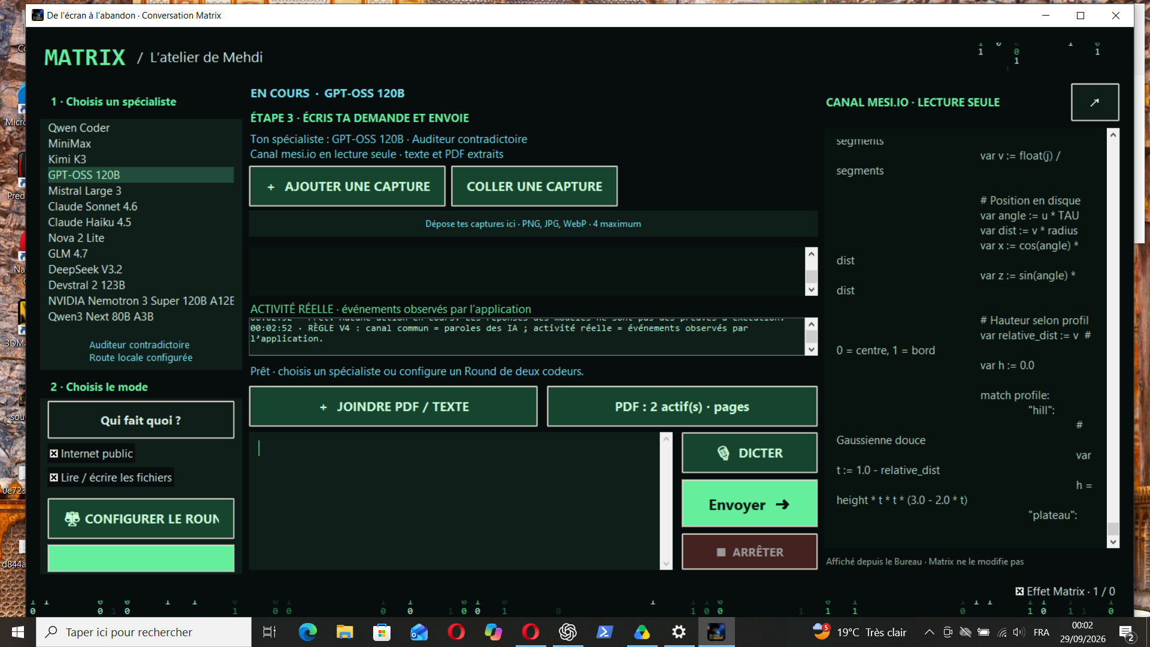Select GLM 4.7 specialist
Image resolution: width=1150 pixels, height=647 pixels.
[x=141, y=253]
